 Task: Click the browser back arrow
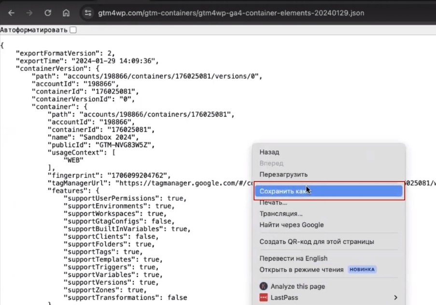[11, 13]
